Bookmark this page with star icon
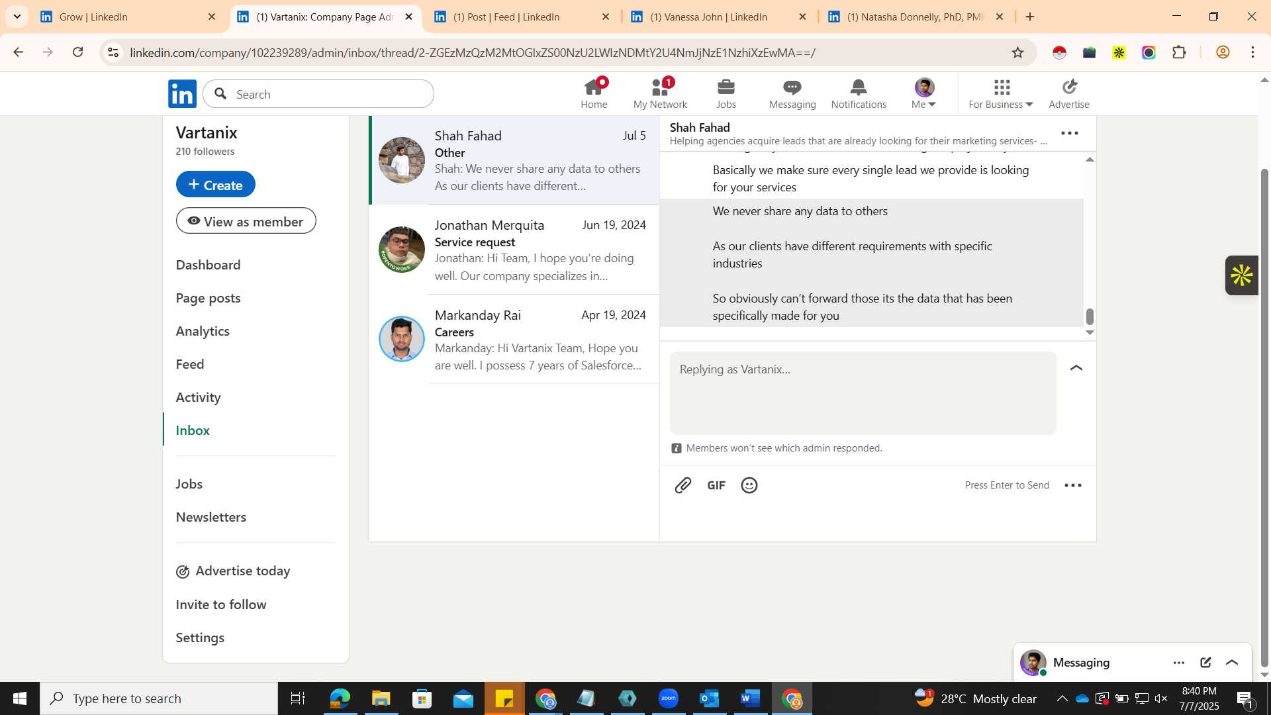1271x715 pixels. 1017,52
